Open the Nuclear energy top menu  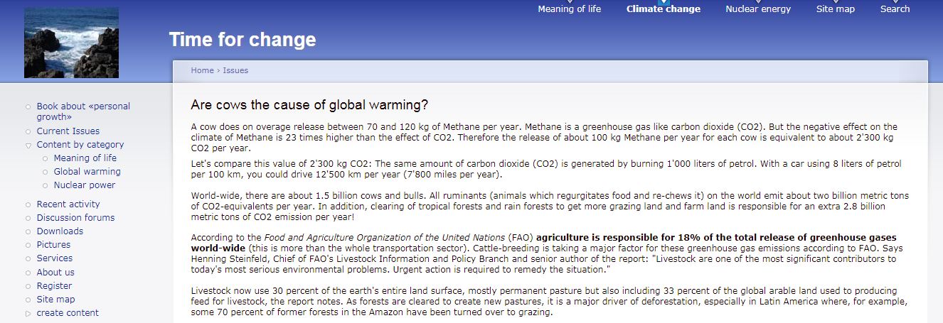tap(758, 9)
